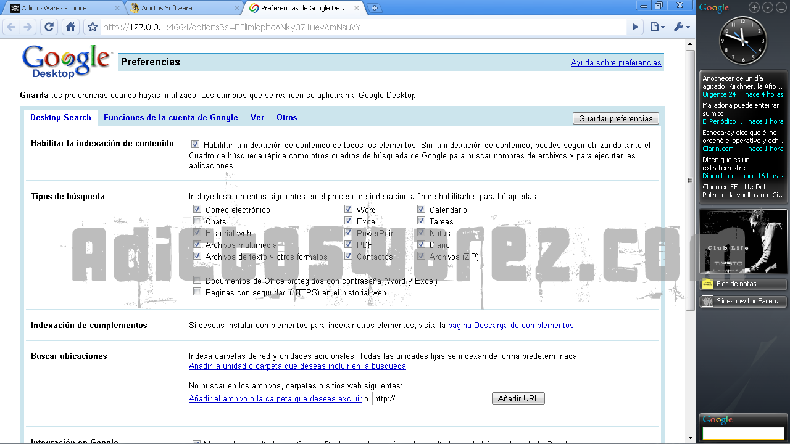This screenshot has height=444, width=790.
Task: Reload the preferences page
Action: [49, 27]
